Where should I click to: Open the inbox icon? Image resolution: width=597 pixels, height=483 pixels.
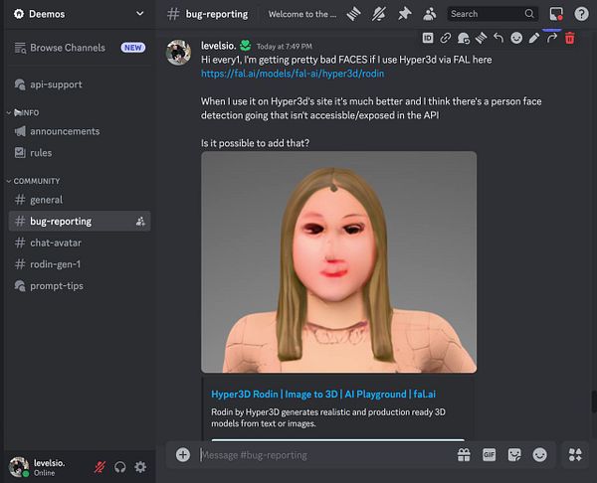coord(556,14)
